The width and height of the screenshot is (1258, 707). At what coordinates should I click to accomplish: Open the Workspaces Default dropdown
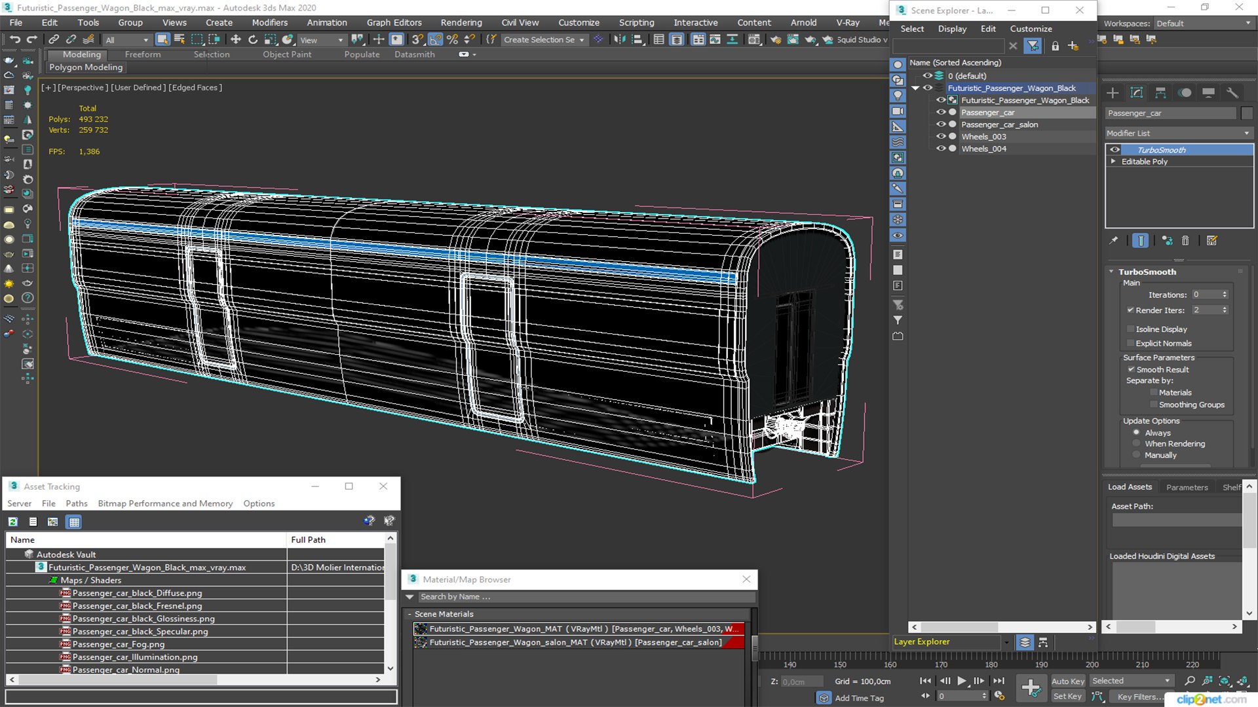(x=1203, y=24)
